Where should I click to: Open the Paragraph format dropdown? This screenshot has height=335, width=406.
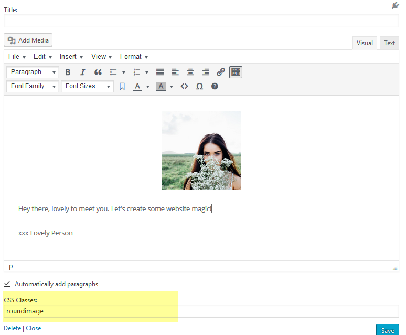[x=33, y=72]
